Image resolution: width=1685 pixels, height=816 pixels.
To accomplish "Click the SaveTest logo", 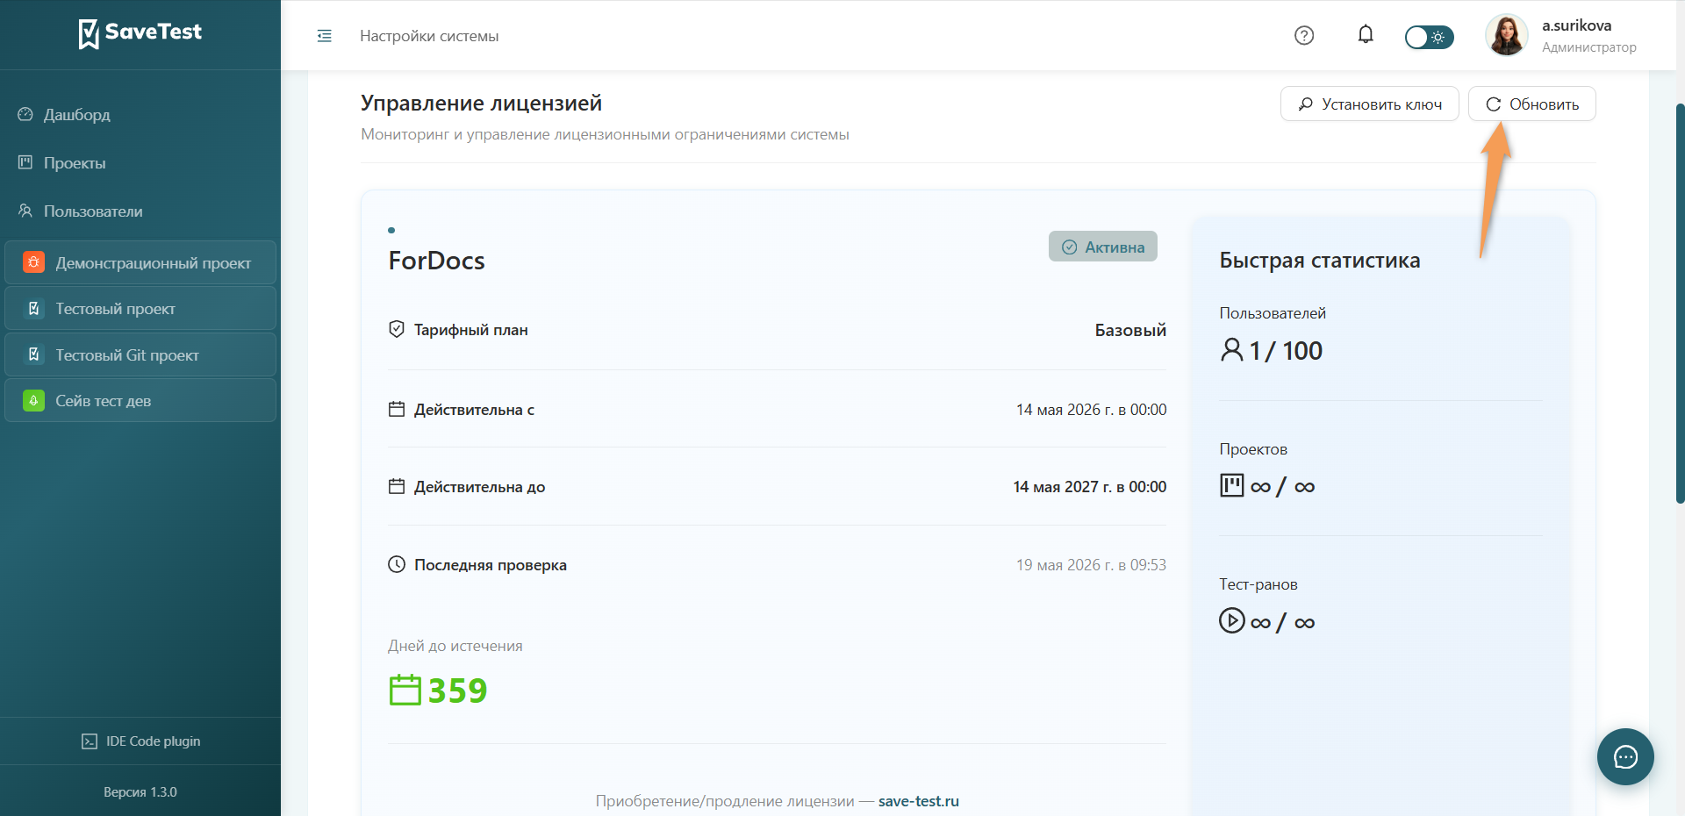I will 140,33.
